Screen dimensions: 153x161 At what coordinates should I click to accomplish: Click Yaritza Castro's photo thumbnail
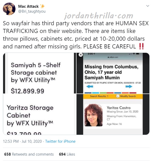point(94,115)
